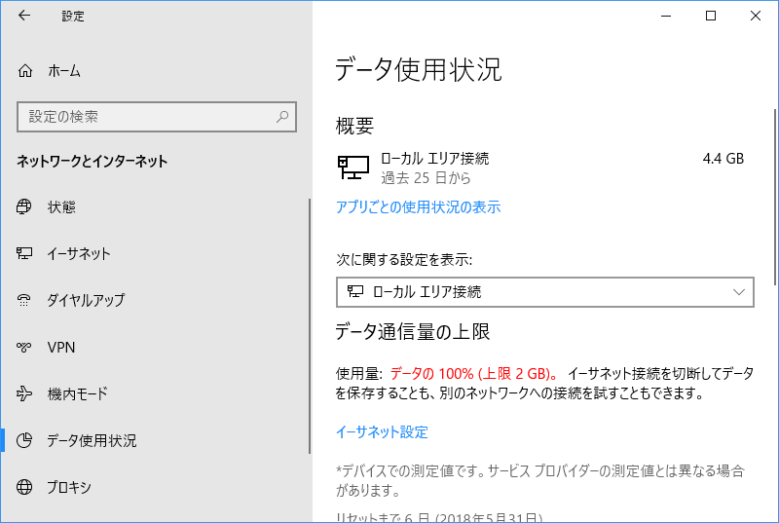Maximize the Settings window
The image size is (779, 523).
711,16
